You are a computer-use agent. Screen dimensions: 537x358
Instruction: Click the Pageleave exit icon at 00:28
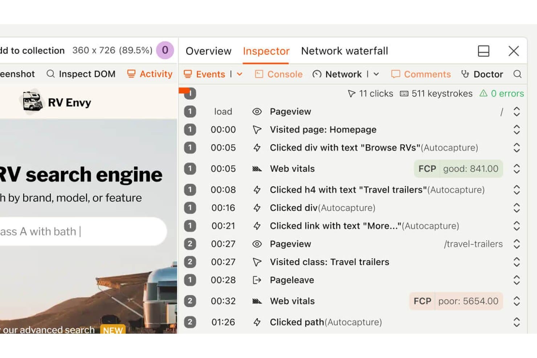tap(257, 280)
